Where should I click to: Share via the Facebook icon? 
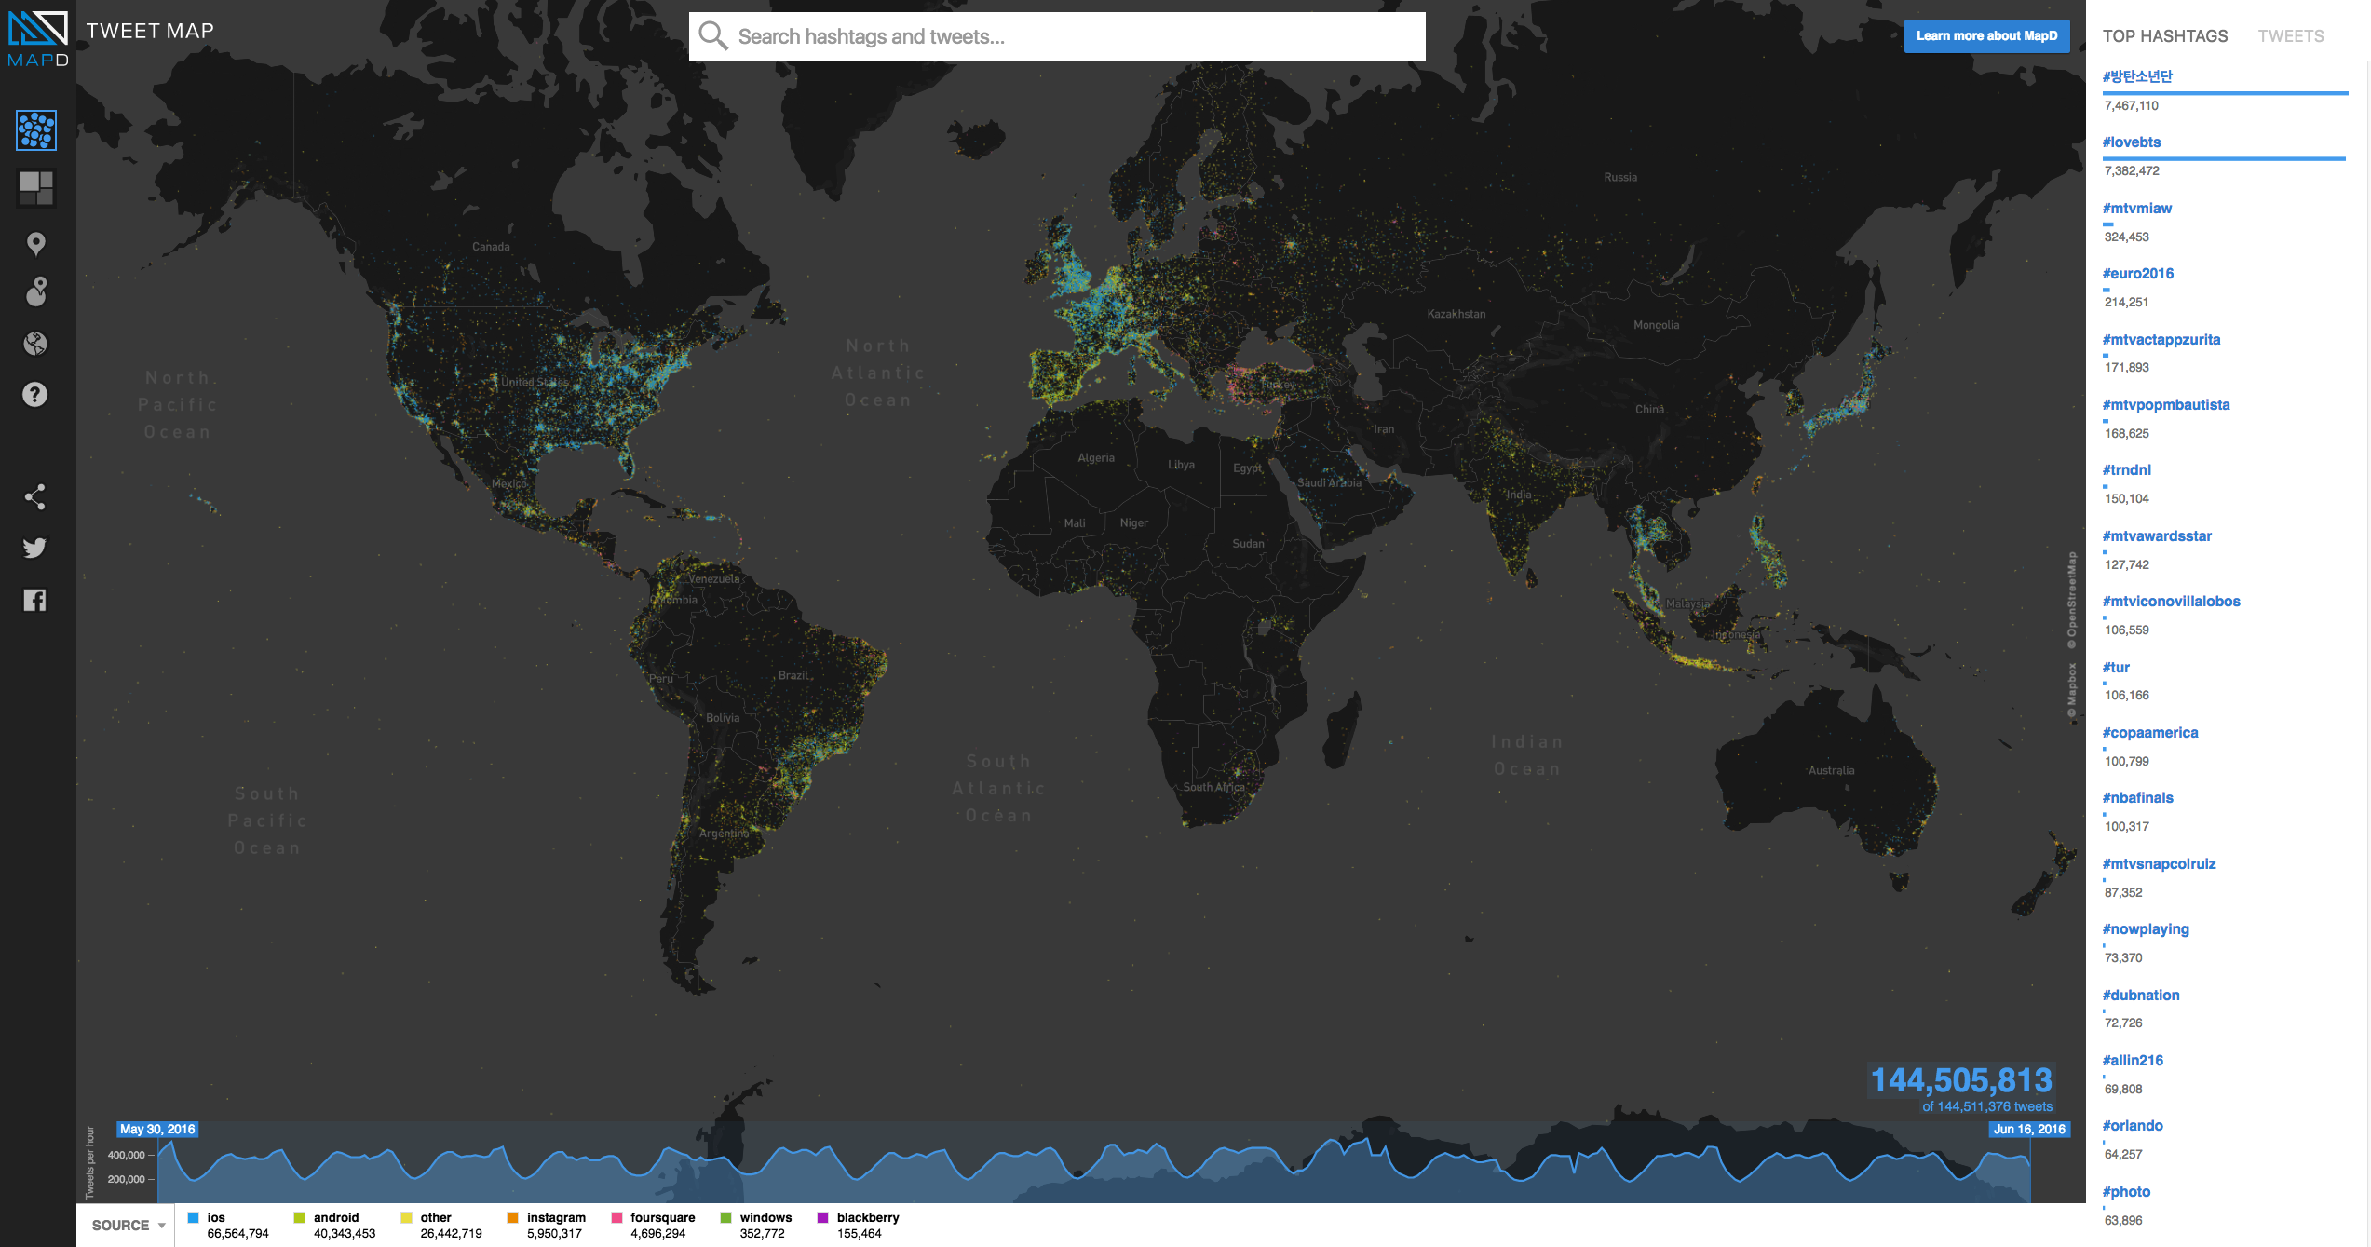pyautogui.click(x=35, y=600)
